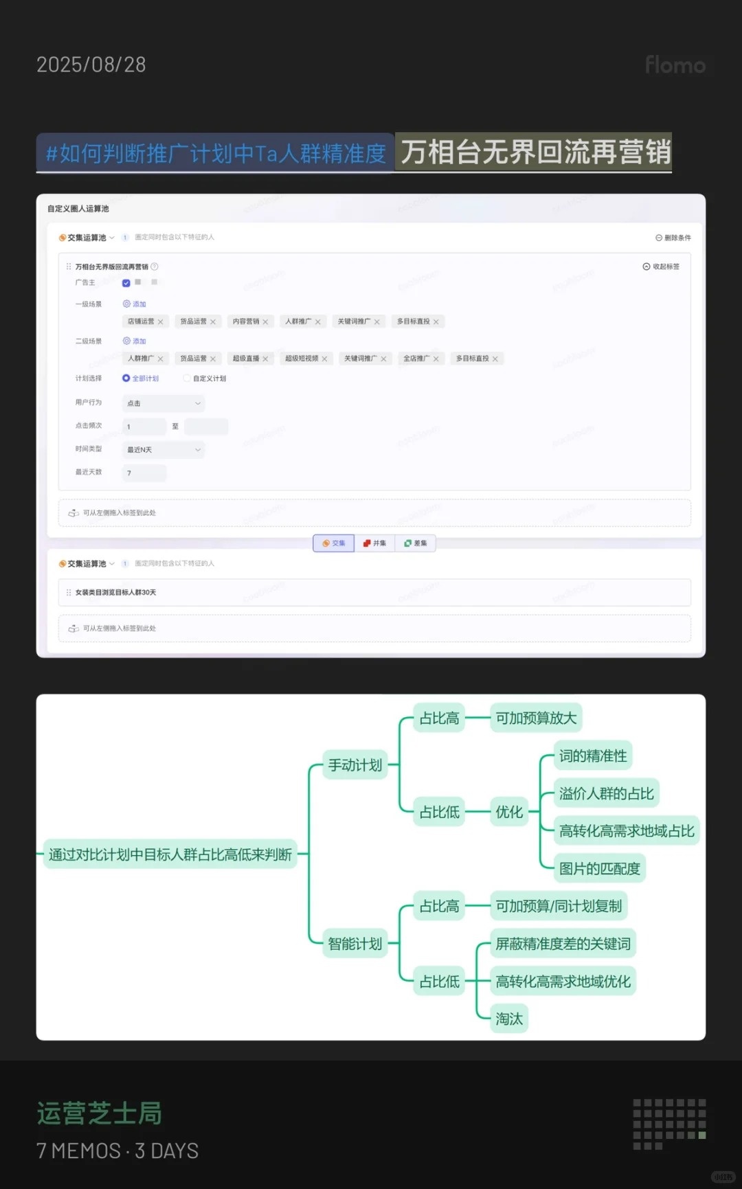
Task: Click the 词的精准性 node
Action: tap(593, 756)
